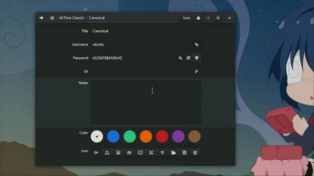The image size is (314, 176).
Task: Choose the ninth entry icon beside the folder
Action: point(184,153)
